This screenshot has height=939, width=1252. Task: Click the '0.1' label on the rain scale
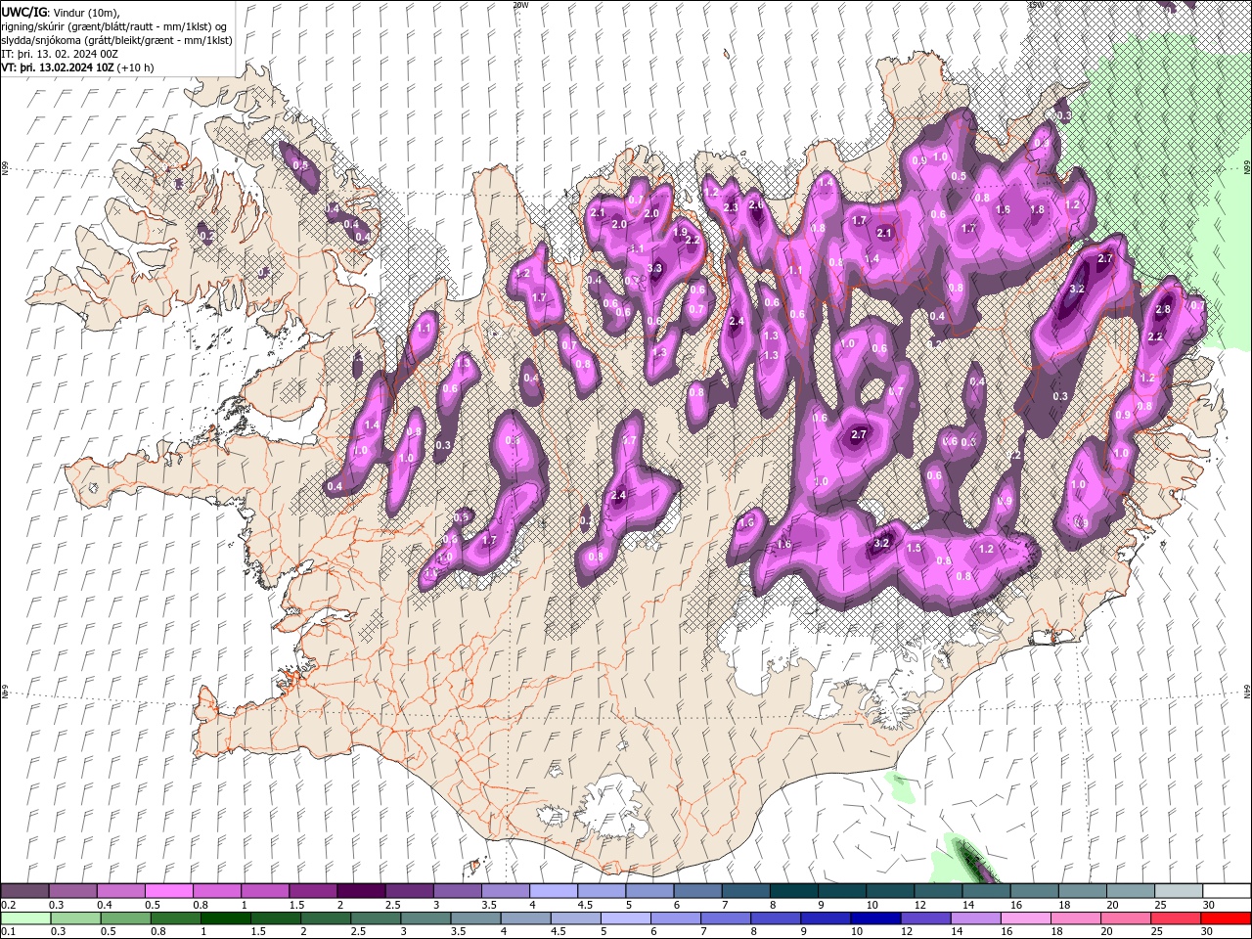pyautogui.click(x=9, y=932)
